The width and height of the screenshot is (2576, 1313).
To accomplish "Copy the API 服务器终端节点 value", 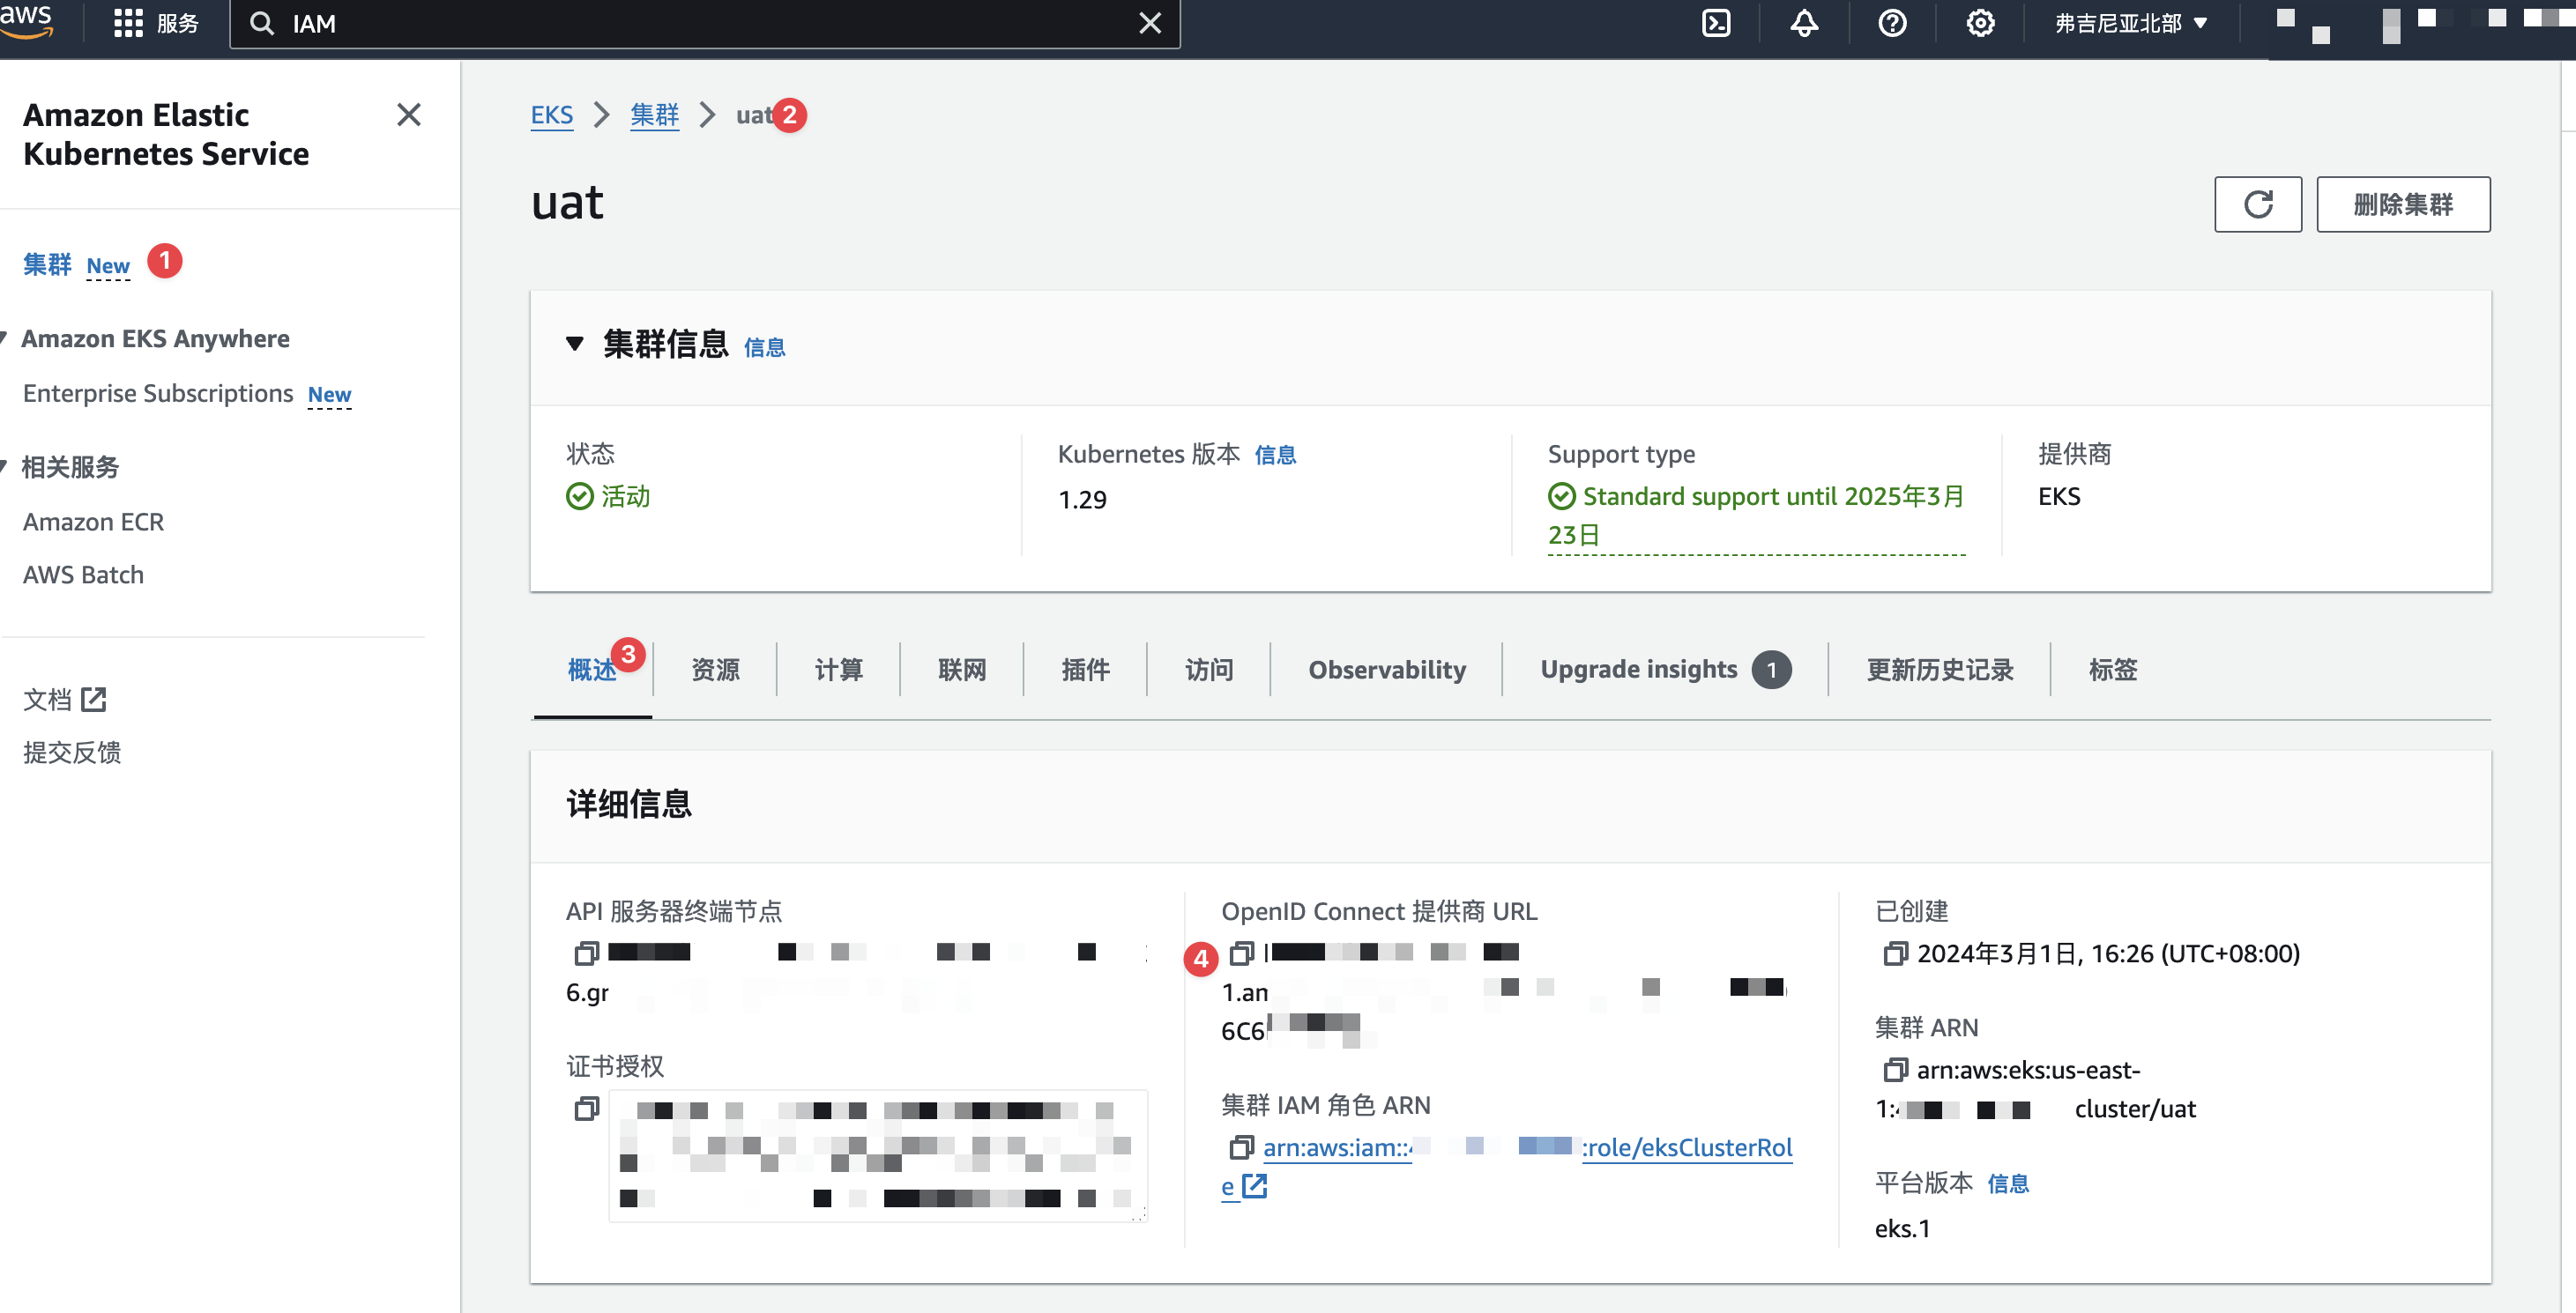I will [586, 953].
